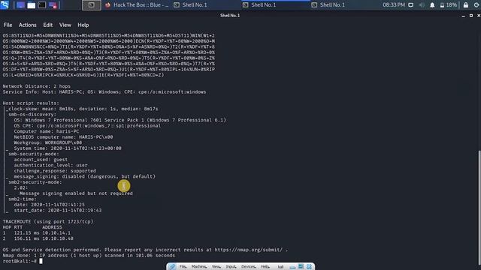
Task: Open the terminal Help menu
Action: click(83, 25)
